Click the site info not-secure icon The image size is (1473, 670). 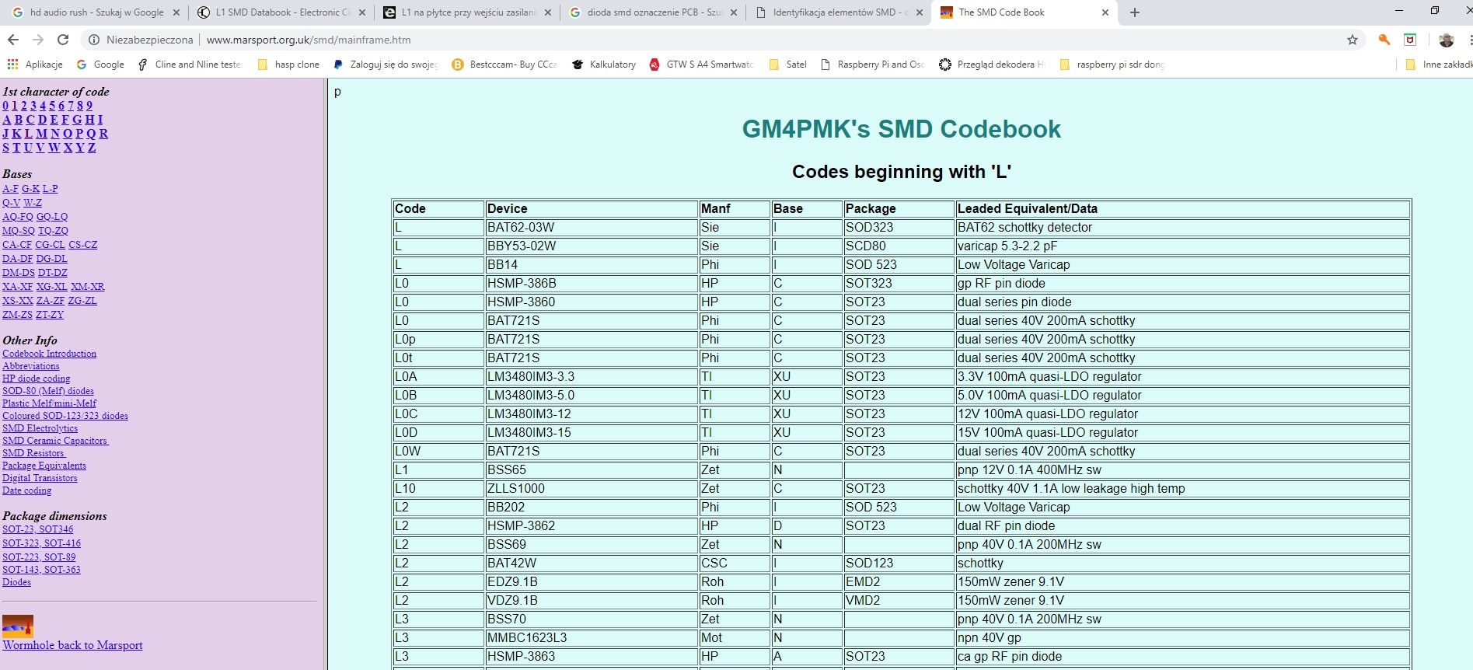coord(93,40)
